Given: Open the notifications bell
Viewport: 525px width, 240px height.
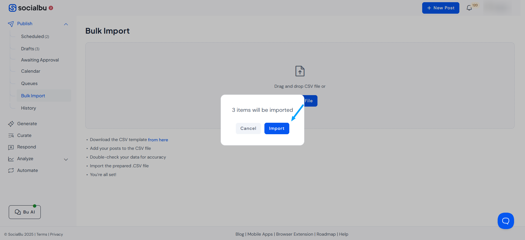Looking at the screenshot, I should [469, 8].
